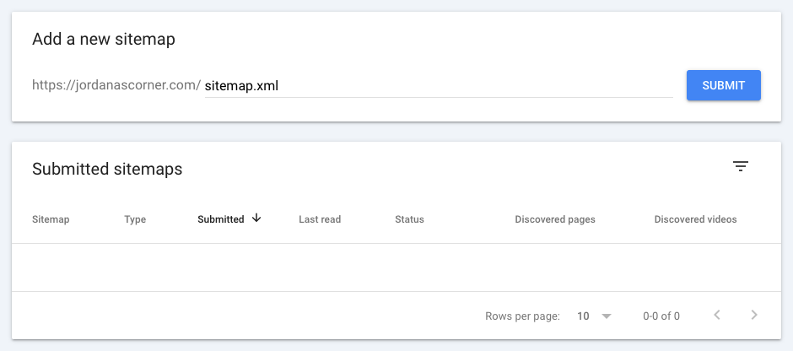
Task: Sort by Status column header
Action: tap(409, 219)
